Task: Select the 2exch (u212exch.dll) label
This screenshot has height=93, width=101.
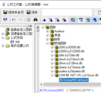Action: tap(71, 59)
